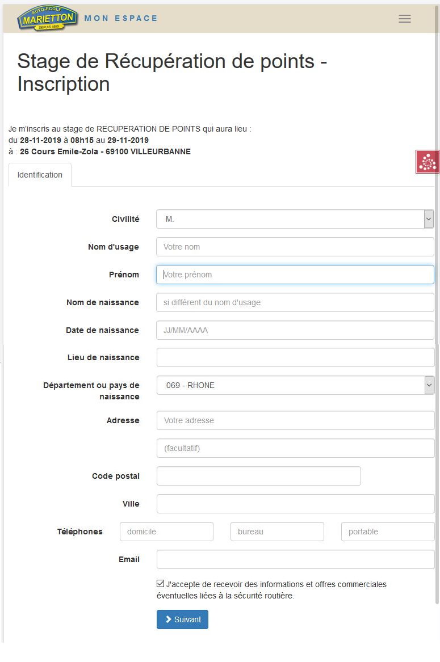Click the Code postal field
The width and height of the screenshot is (440, 662).
[258, 476]
